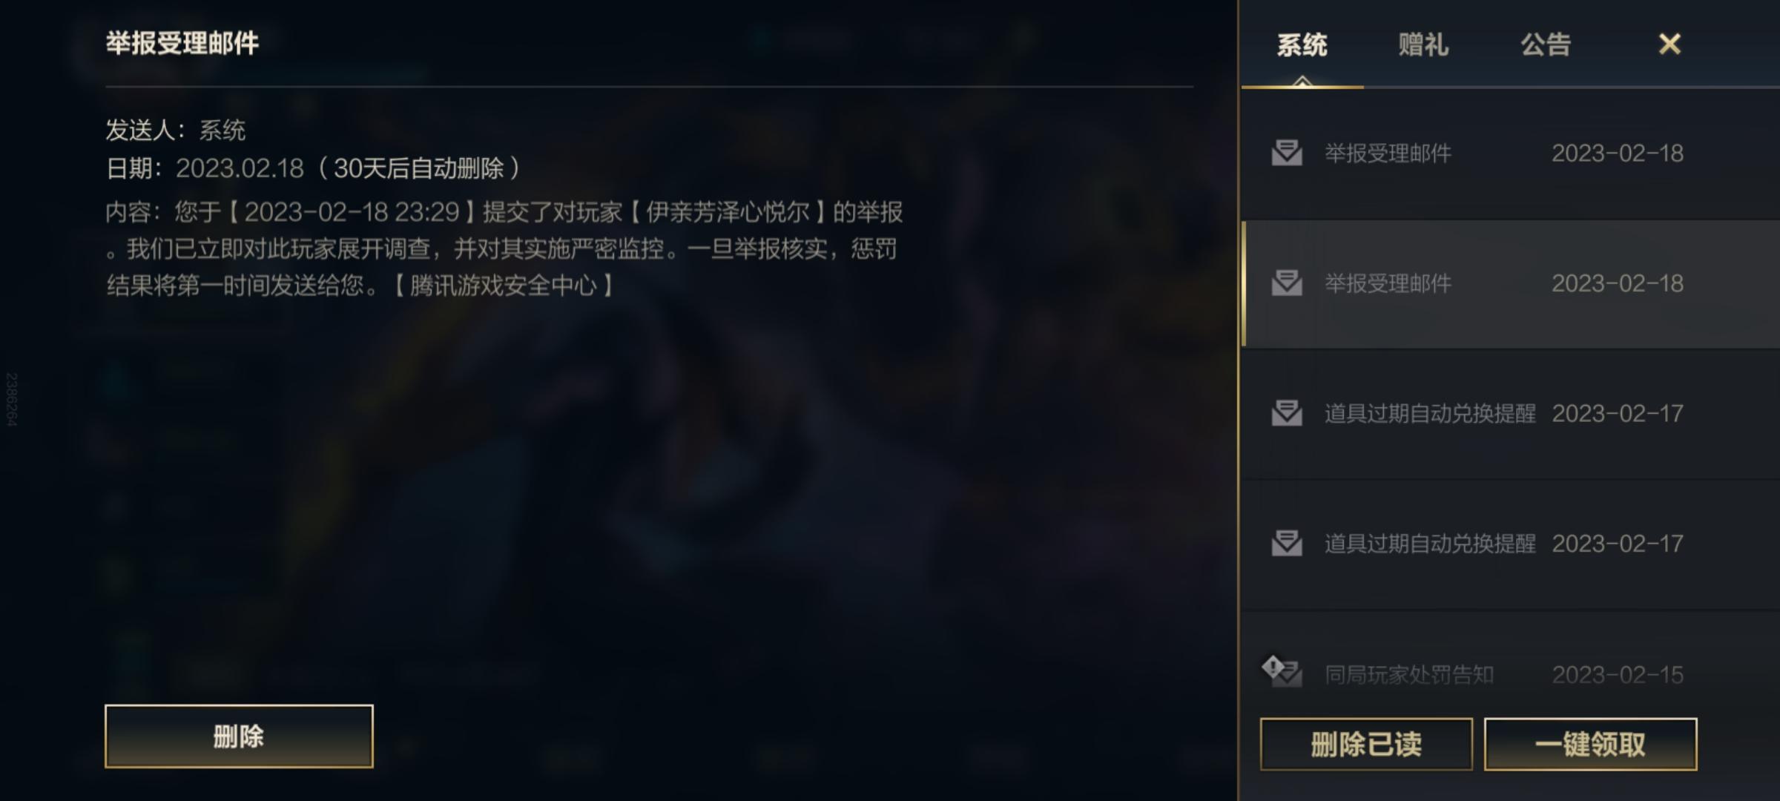Select the highlighted 举报受理邮件 mail title
Viewport: 1780px width, 801px height.
pyautogui.click(x=1388, y=283)
